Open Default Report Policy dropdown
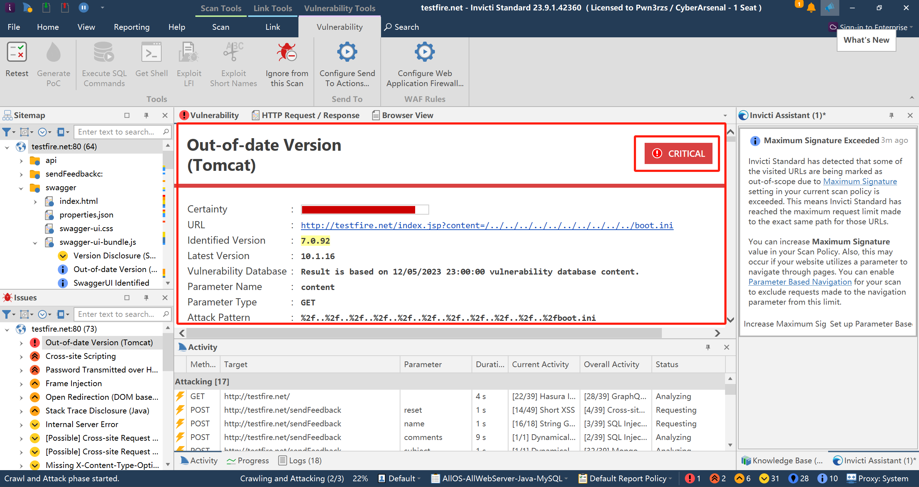The width and height of the screenshot is (919, 487). tap(625, 478)
